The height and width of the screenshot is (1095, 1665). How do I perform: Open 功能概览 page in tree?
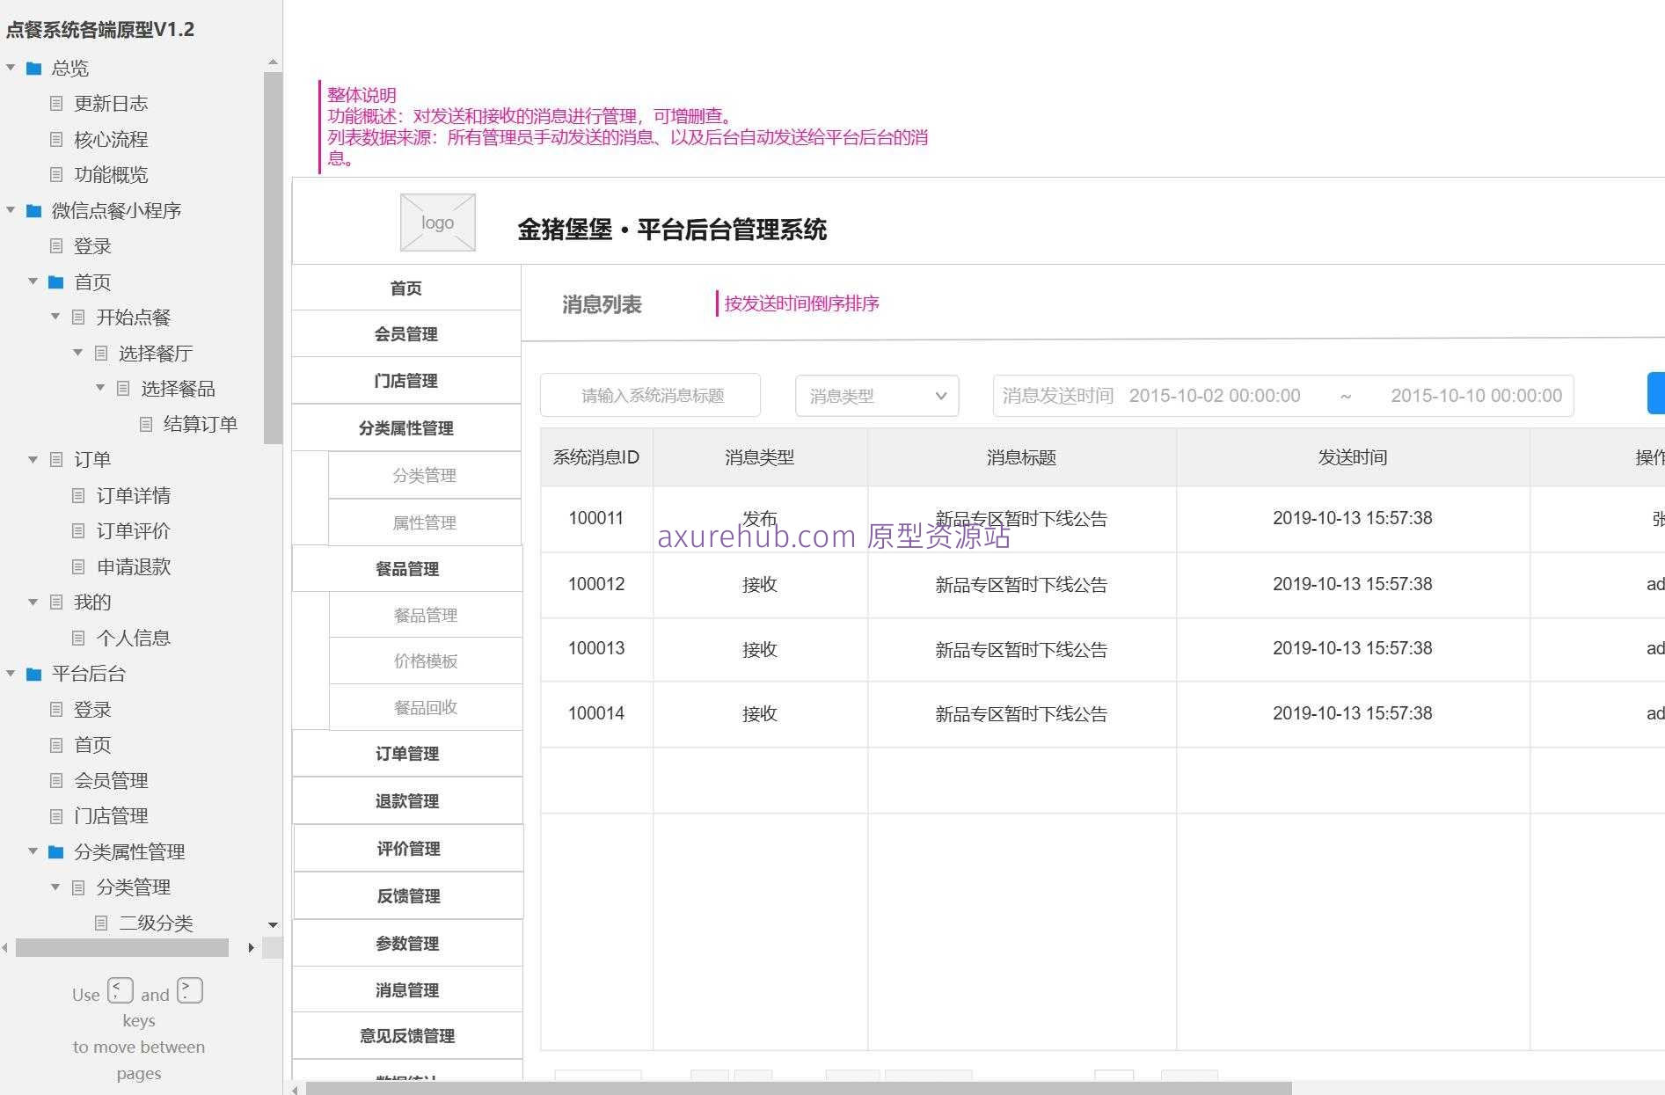[111, 174]
